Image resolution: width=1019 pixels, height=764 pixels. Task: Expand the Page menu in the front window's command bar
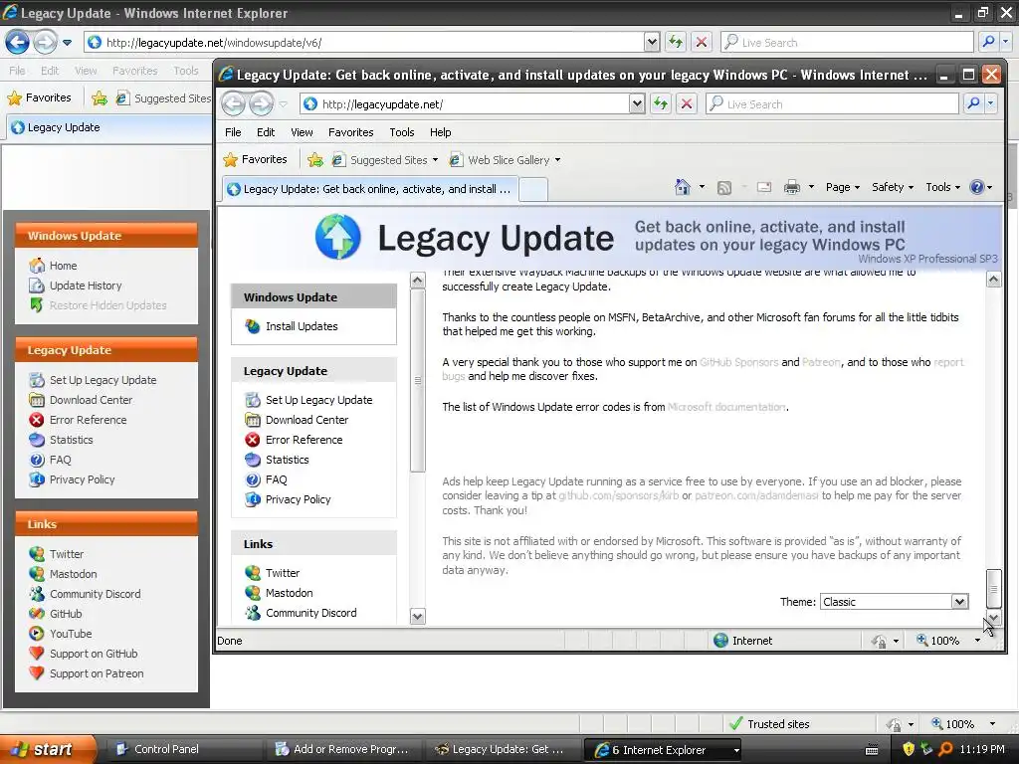(x=842, y=187)
